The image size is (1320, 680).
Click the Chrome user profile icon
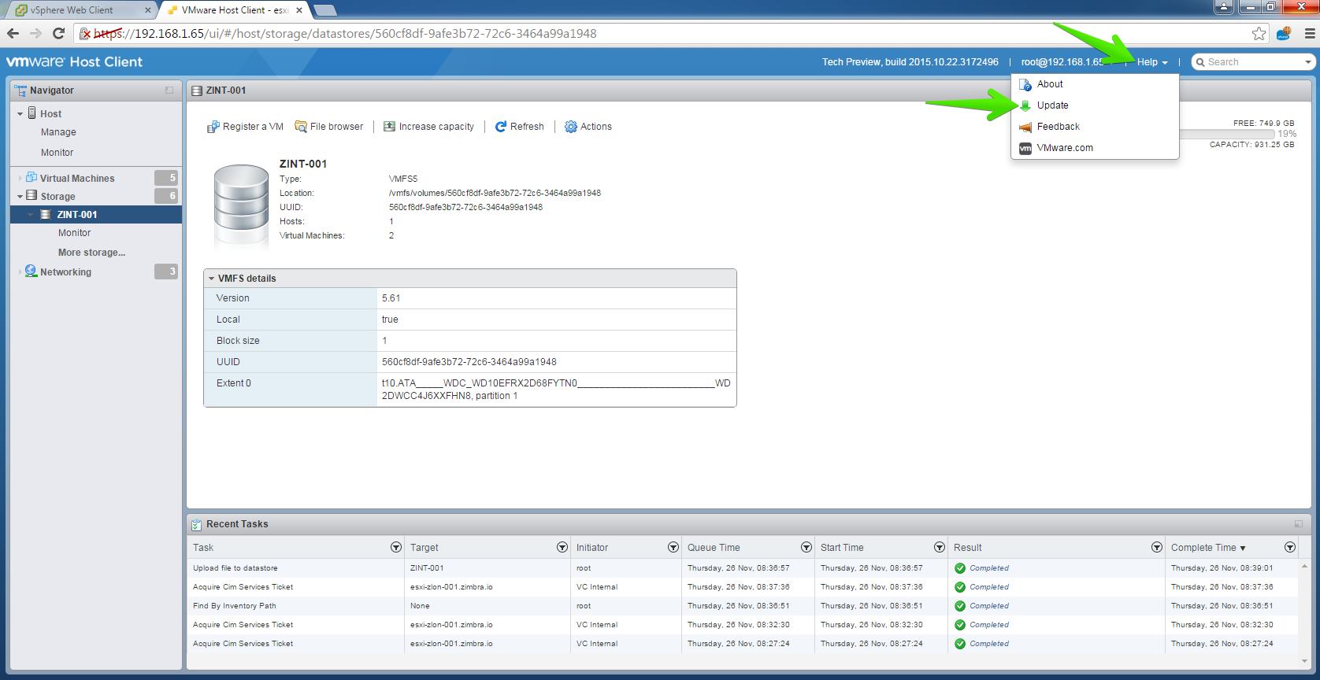pyautogui.click(x=1224, y=7)
